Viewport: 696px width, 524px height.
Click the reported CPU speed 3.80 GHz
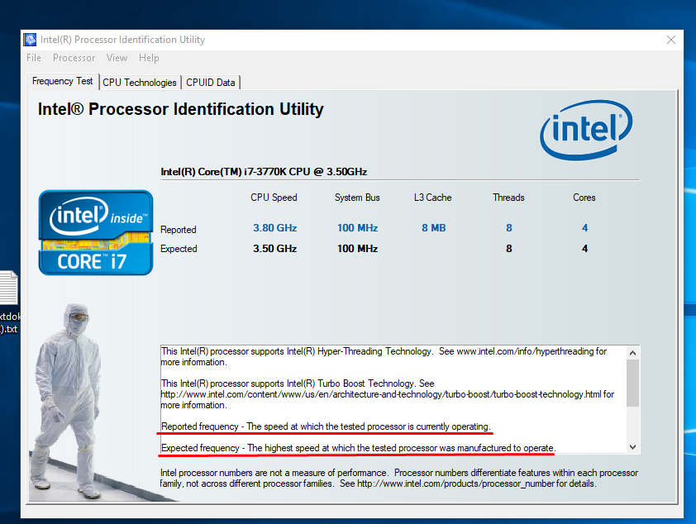click(274, 228)
